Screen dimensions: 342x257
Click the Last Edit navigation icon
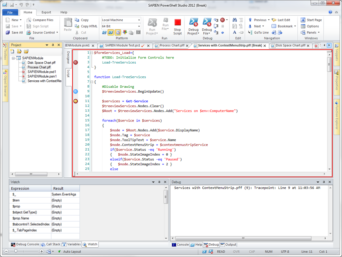tap(274, 20)
